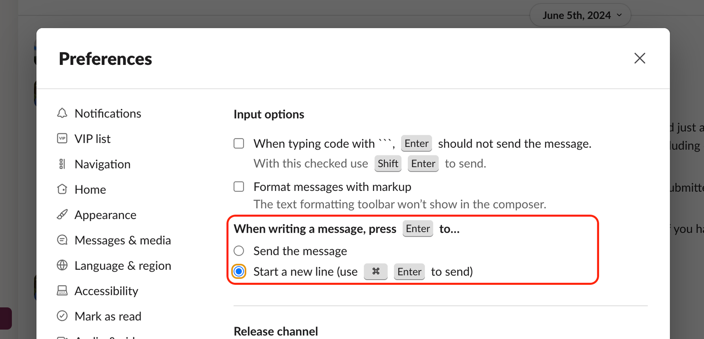Close the Preferences dialog with the X
This screenshot has width=704, height=339.
pos(640,58)
